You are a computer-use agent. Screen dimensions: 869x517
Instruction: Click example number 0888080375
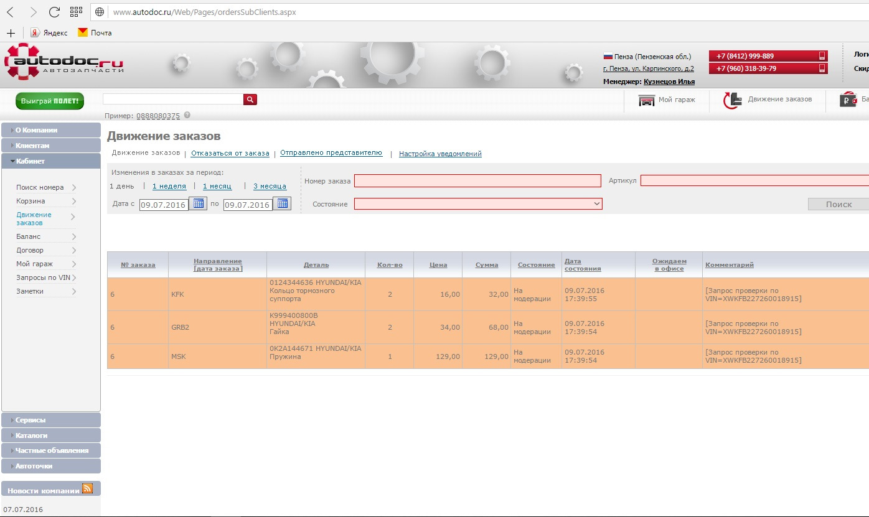click(158, 116)
